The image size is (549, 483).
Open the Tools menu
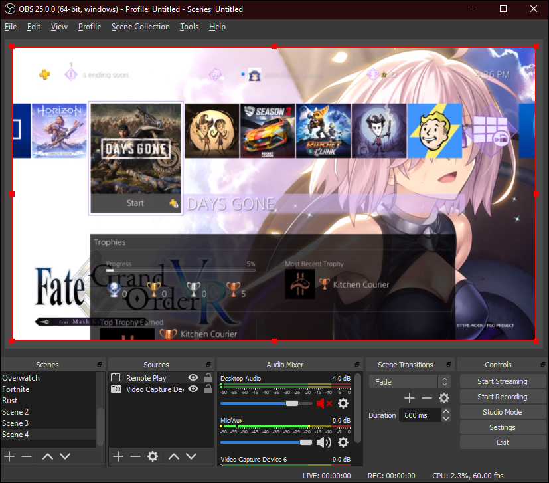click(189, 27)
